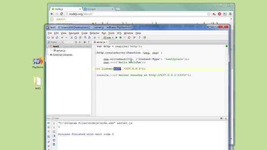Click the Open folder toolbar icon
The height and width of the screenshot is (150, 267).
tap(49, 37)
